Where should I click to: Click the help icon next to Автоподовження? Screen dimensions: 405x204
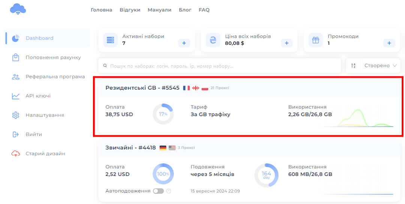point(169,191)
